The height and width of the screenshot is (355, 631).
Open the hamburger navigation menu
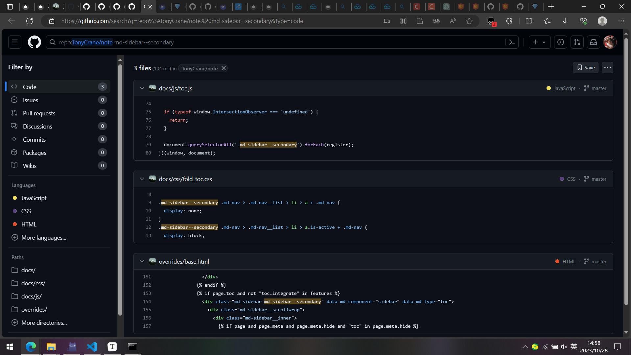click(x=15, y=42)
